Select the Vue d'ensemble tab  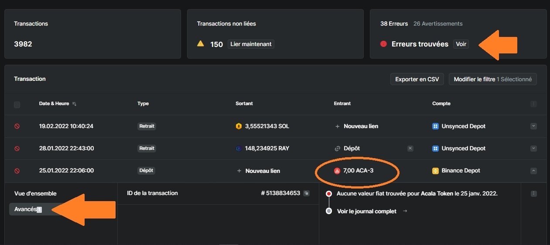point(35,193)
